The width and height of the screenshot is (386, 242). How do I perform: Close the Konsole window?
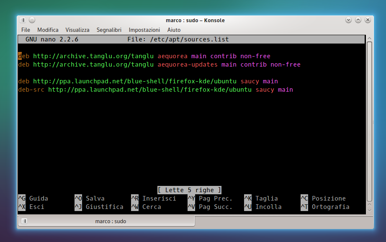(368, 20)
